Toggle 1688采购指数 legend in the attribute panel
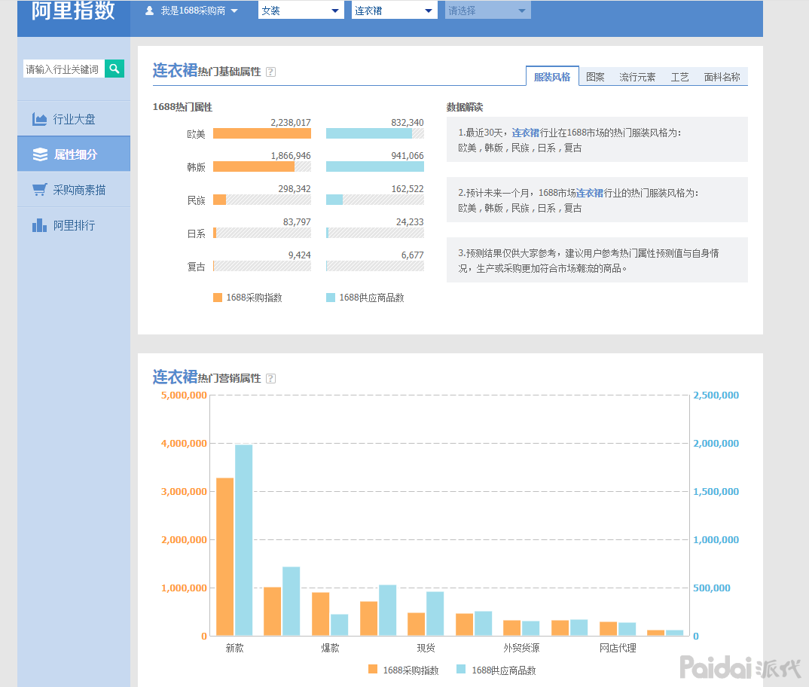The height and width of the screenshot is (687, 809). coord(248,298)
